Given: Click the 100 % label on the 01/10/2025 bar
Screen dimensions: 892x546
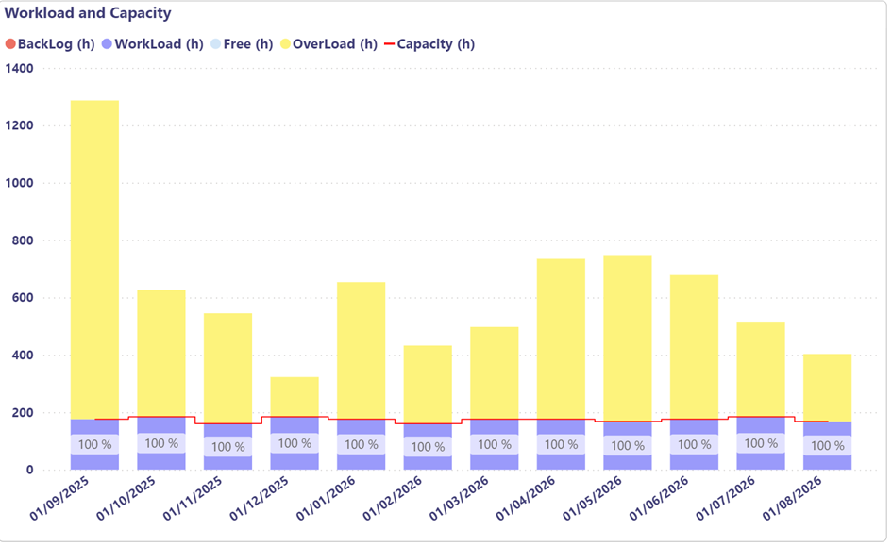Looking at the screenshot, I should [161, 443].
